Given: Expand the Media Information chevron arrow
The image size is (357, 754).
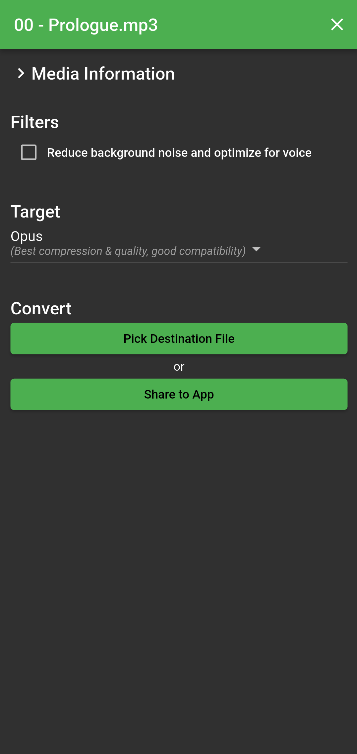Looking at the screenshot, I should (x=21, y=73).
